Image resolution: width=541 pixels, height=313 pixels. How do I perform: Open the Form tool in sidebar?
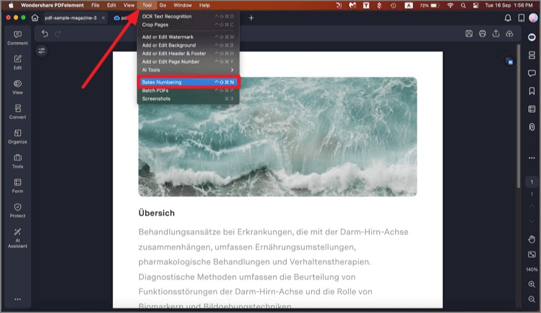[x=18, y=186]
